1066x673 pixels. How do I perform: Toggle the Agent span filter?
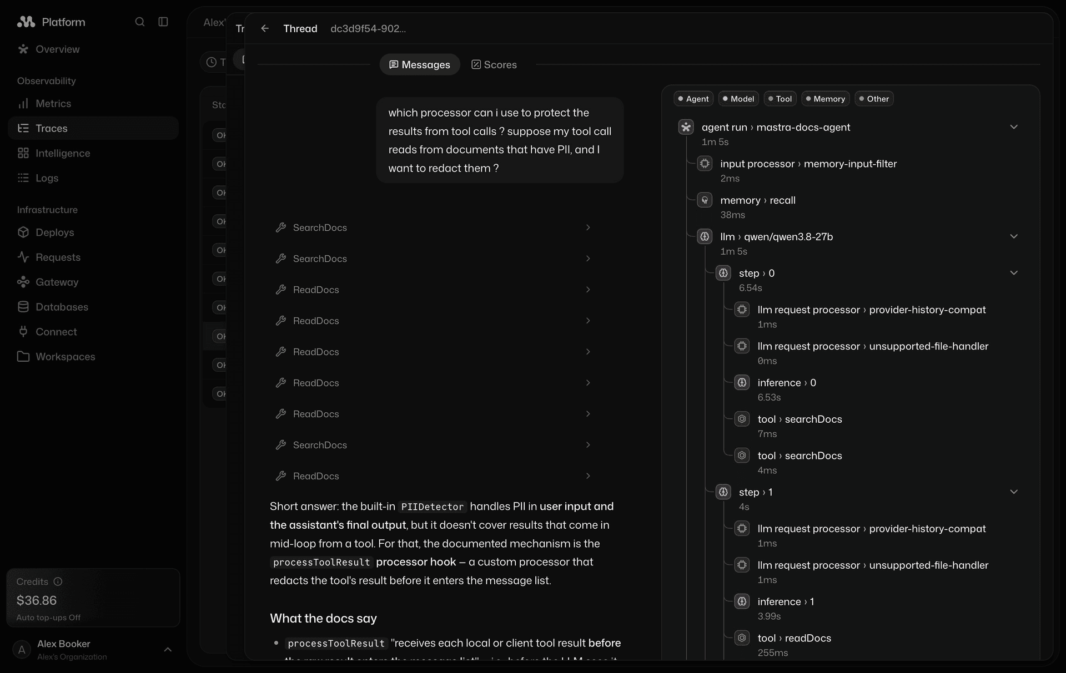693,99
